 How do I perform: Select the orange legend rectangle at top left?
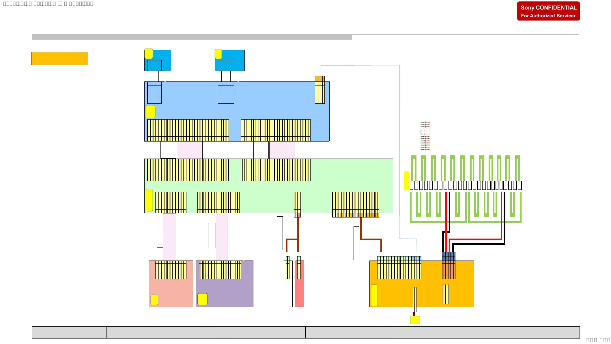[59, 59]
